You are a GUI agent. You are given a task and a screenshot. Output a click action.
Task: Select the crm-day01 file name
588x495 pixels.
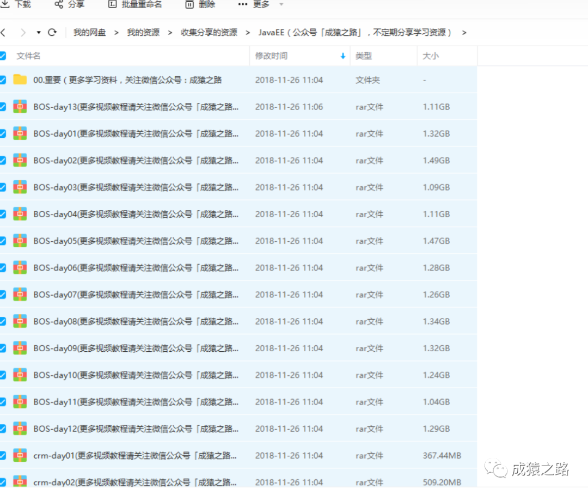[x=135, y=456]
